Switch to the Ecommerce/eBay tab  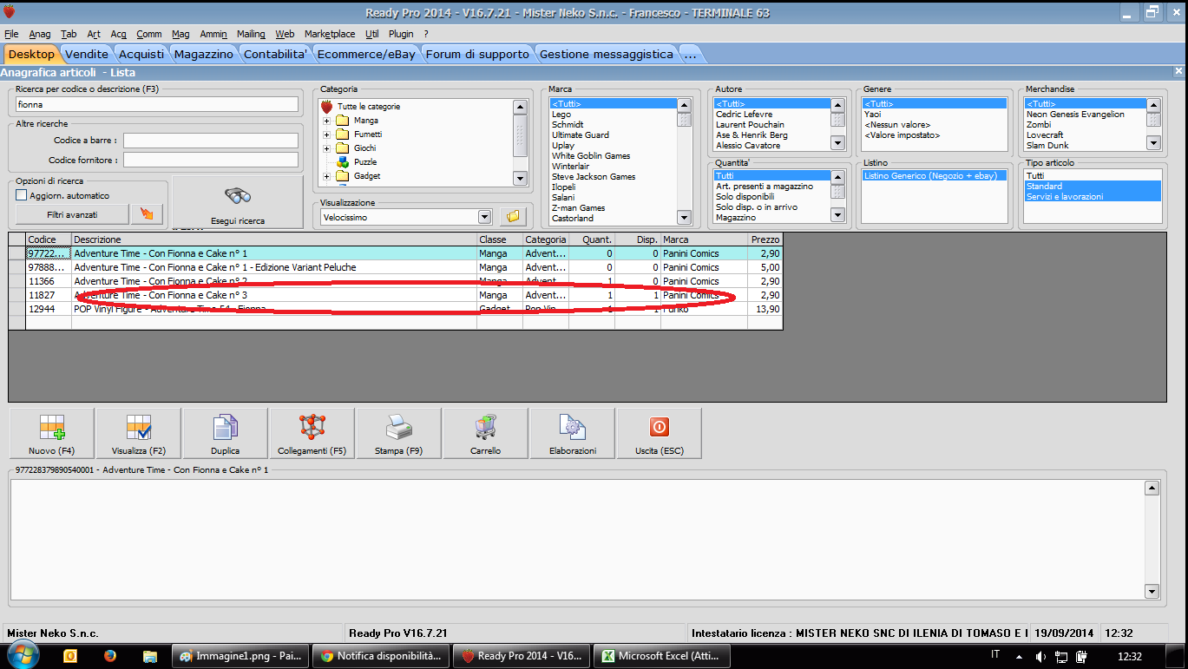(x=366, y=54)
